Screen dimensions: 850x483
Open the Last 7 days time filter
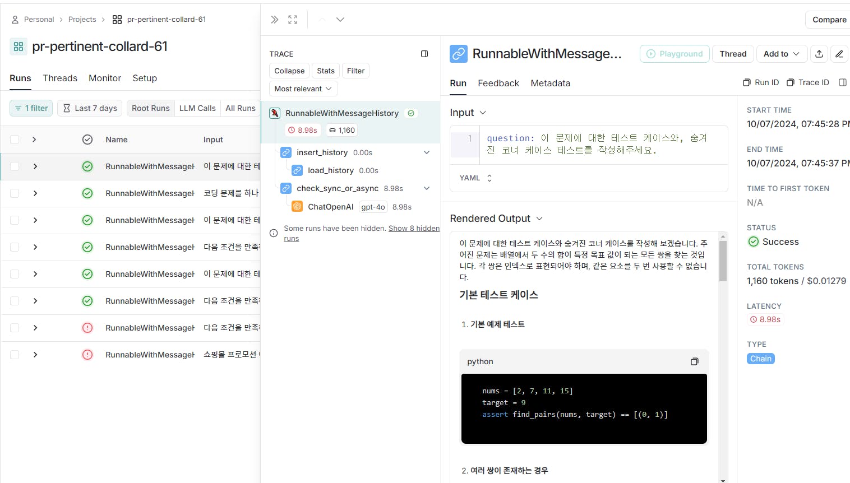point(90,108)
